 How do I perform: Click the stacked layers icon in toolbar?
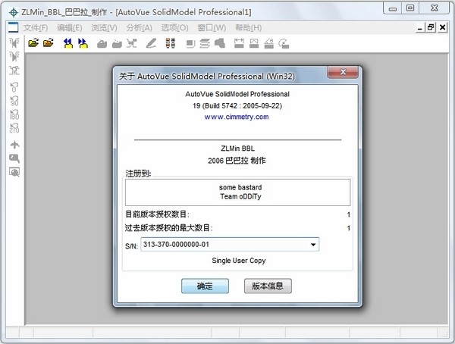tap(205, 44)
